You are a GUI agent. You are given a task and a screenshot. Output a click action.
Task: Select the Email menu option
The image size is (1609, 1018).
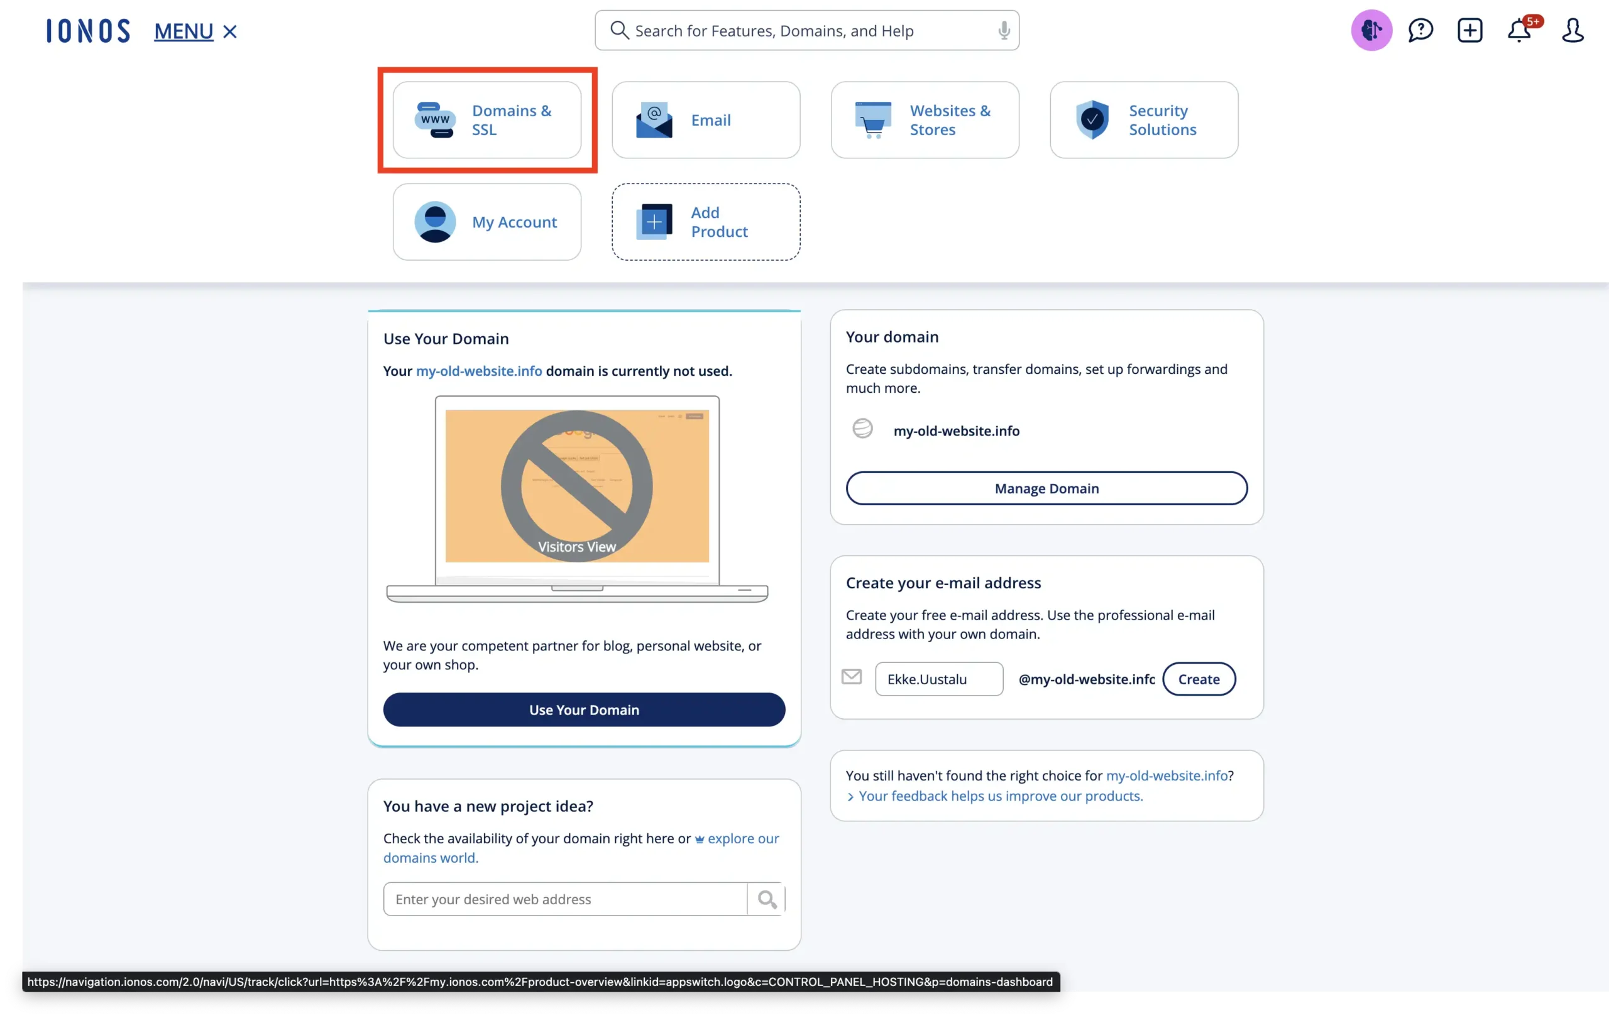pyautogui.click(x=706, y=119)
